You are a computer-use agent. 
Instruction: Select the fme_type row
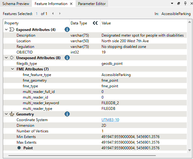[95, 86]
